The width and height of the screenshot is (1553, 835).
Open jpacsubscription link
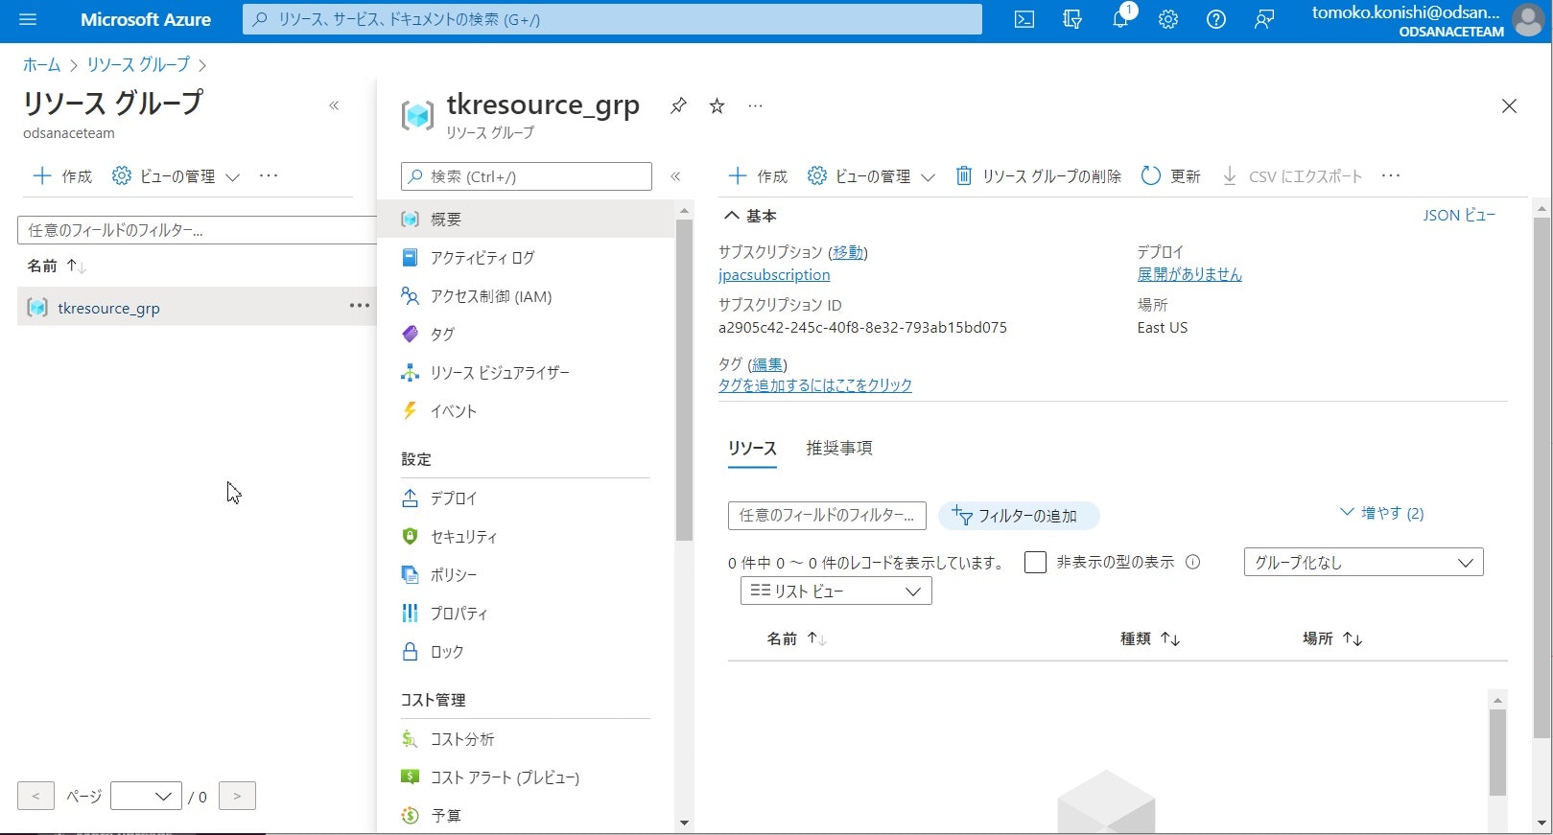point(774,275)
